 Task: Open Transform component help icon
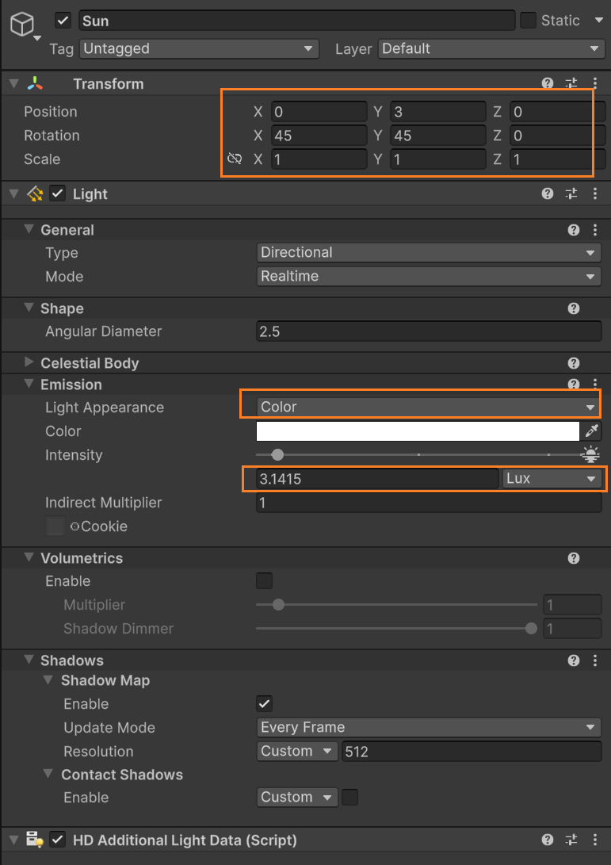548,83
